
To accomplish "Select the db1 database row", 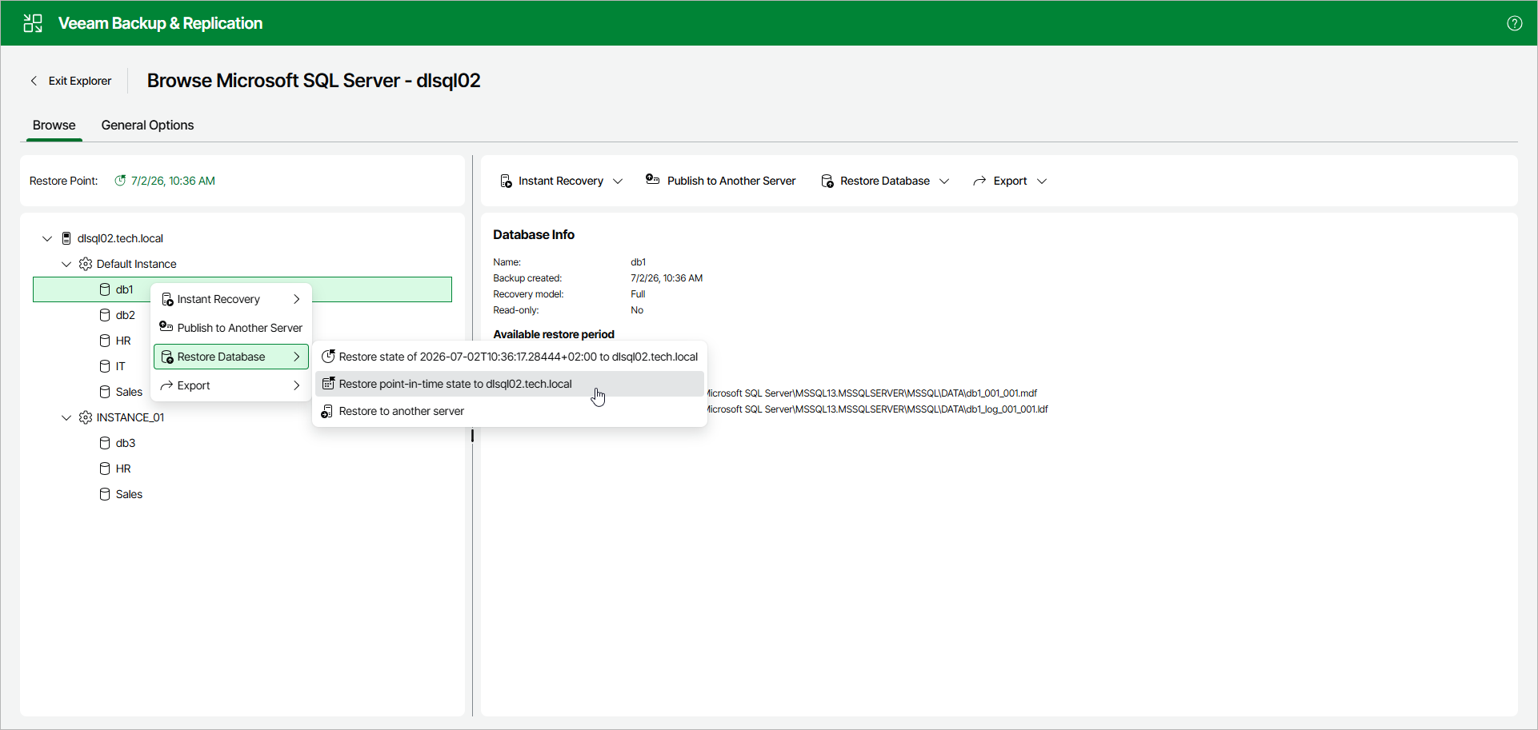I will coord(242,289).
